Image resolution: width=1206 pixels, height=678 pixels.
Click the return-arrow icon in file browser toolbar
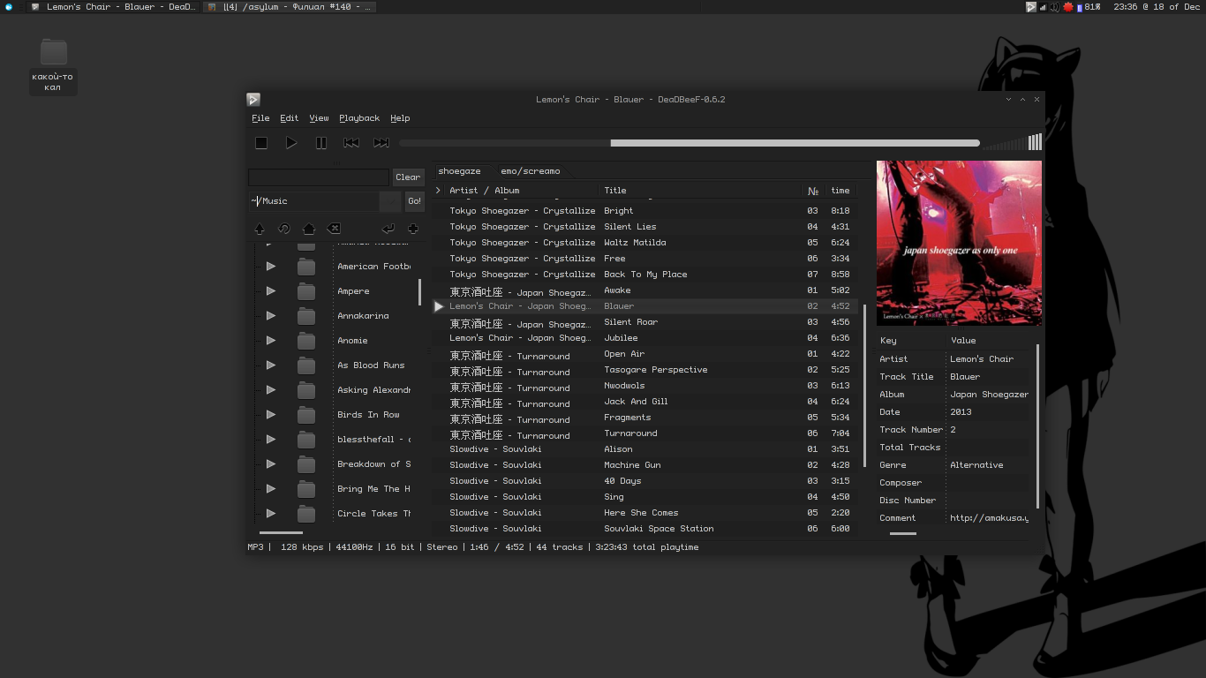(388, 229)
